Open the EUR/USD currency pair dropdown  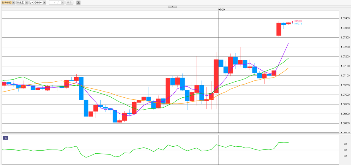tap(9, 2)
